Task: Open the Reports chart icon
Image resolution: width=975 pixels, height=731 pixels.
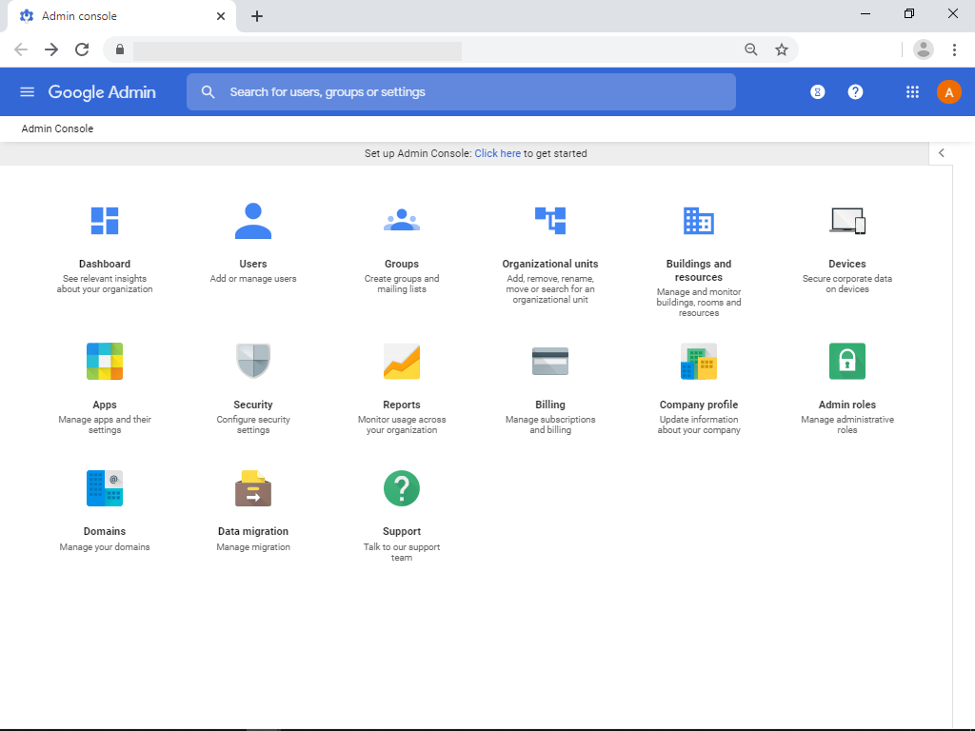Action: pos(402,361)
